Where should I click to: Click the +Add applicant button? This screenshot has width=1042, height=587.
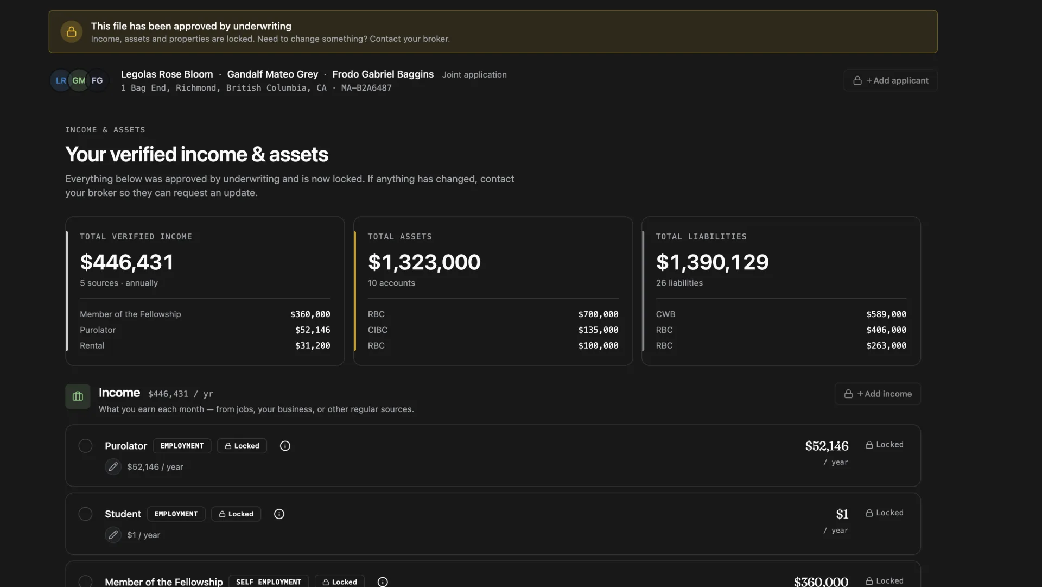(x=890, y=80)
